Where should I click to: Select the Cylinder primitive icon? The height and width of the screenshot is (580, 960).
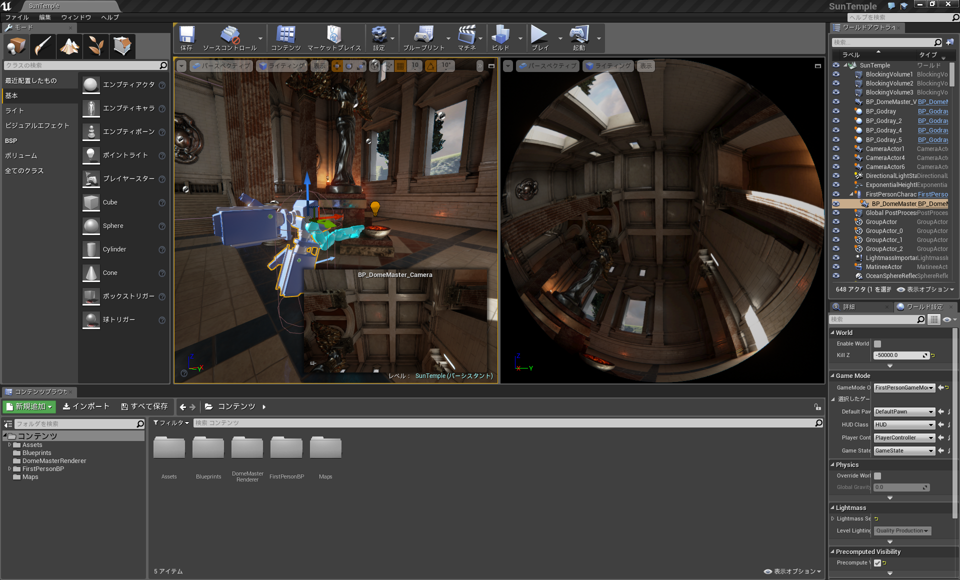pyautogui.click(x=91, y=249)
